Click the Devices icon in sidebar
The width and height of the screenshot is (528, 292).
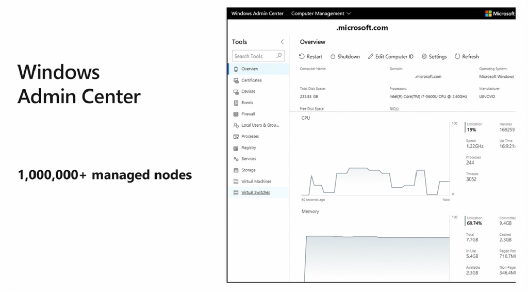click(236, 92)
